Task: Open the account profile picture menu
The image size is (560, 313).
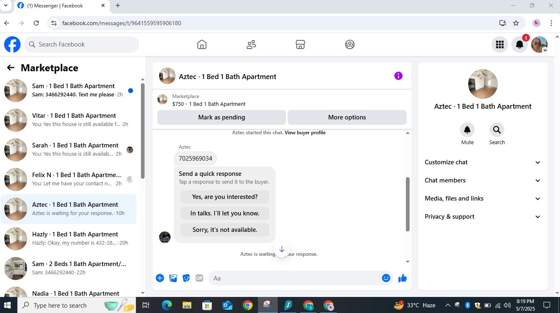Action: click(x=539, y=44)
